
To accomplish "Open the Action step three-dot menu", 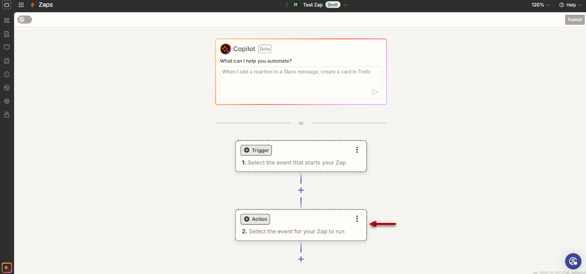I will pyautogui.click(x=357, y=219).
